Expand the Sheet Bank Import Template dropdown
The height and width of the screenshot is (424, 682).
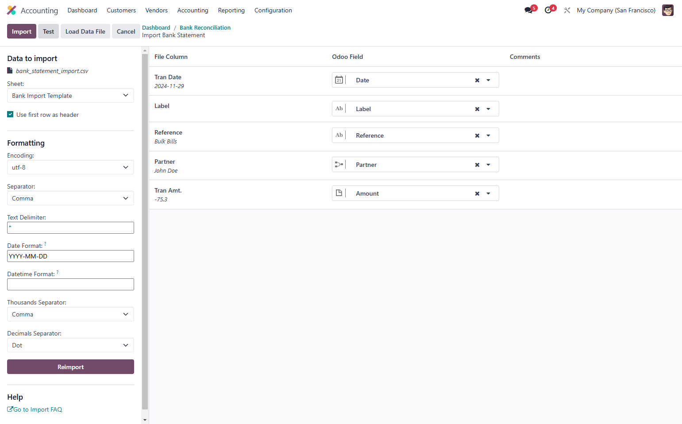70,96
